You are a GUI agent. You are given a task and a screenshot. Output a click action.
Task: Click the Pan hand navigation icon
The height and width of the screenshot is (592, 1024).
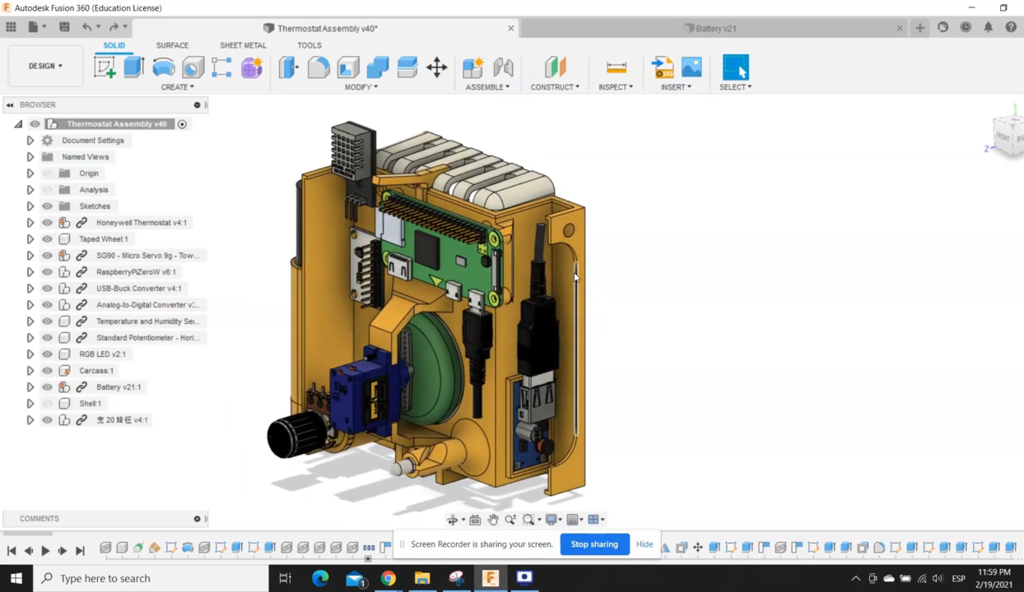[x=492, y=520]
